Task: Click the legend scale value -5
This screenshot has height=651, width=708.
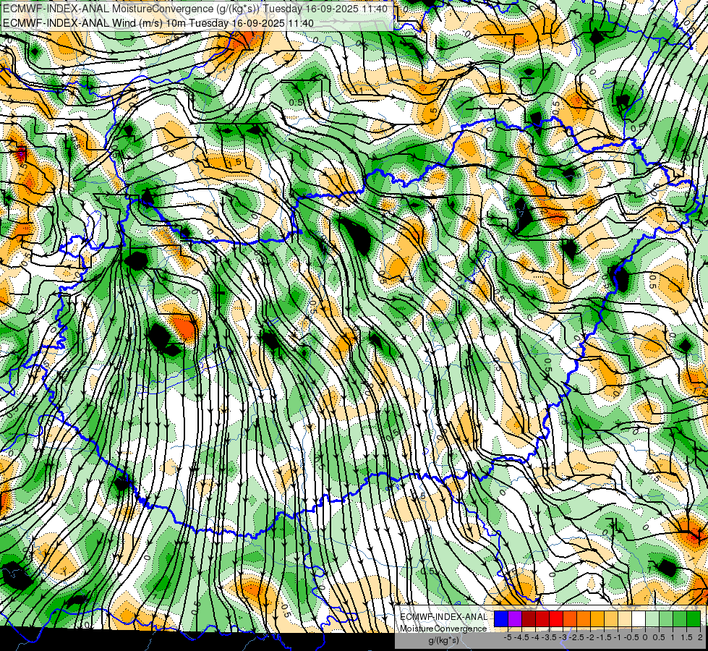Action: pyautogui.click(x=508, y=637)
